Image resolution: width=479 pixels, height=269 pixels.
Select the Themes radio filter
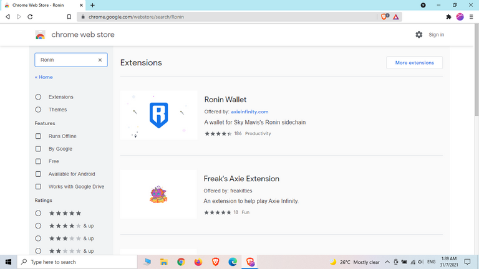coord(38,110)
